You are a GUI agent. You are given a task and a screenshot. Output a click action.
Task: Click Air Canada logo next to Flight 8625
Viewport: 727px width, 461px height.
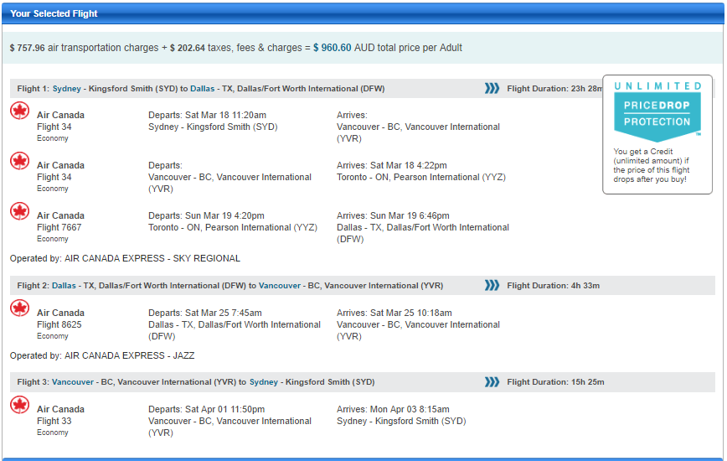point(20,308)
